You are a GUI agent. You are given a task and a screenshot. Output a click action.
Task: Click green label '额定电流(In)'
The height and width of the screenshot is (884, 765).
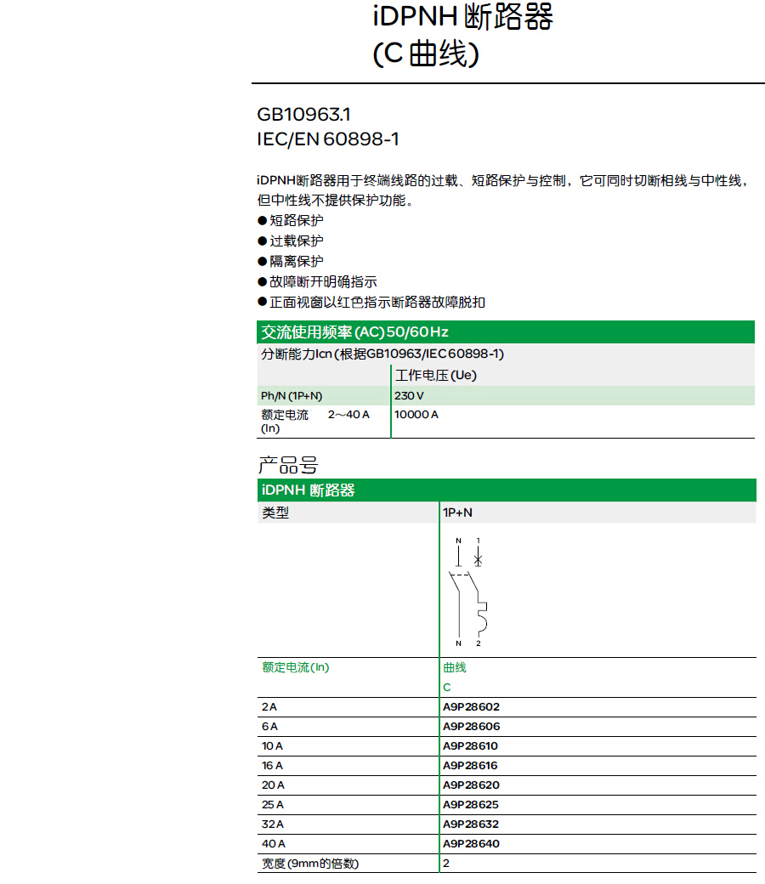tap(296, 667)
